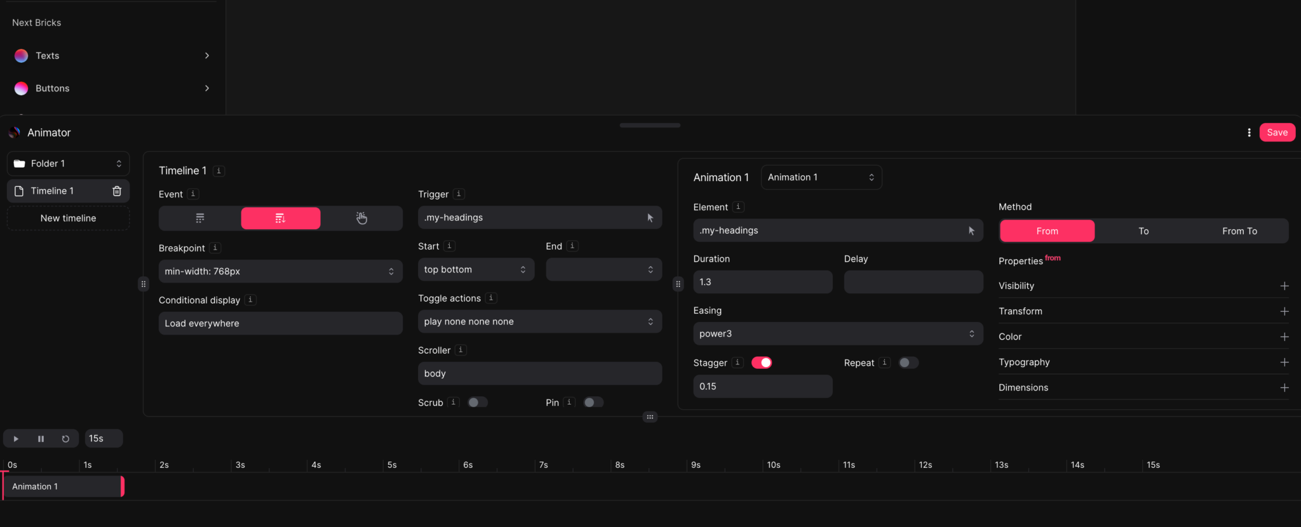Choose the page load event icon
Image resolution: width=1301 pixels, height=527 pixels.
(x=199, y=218)
